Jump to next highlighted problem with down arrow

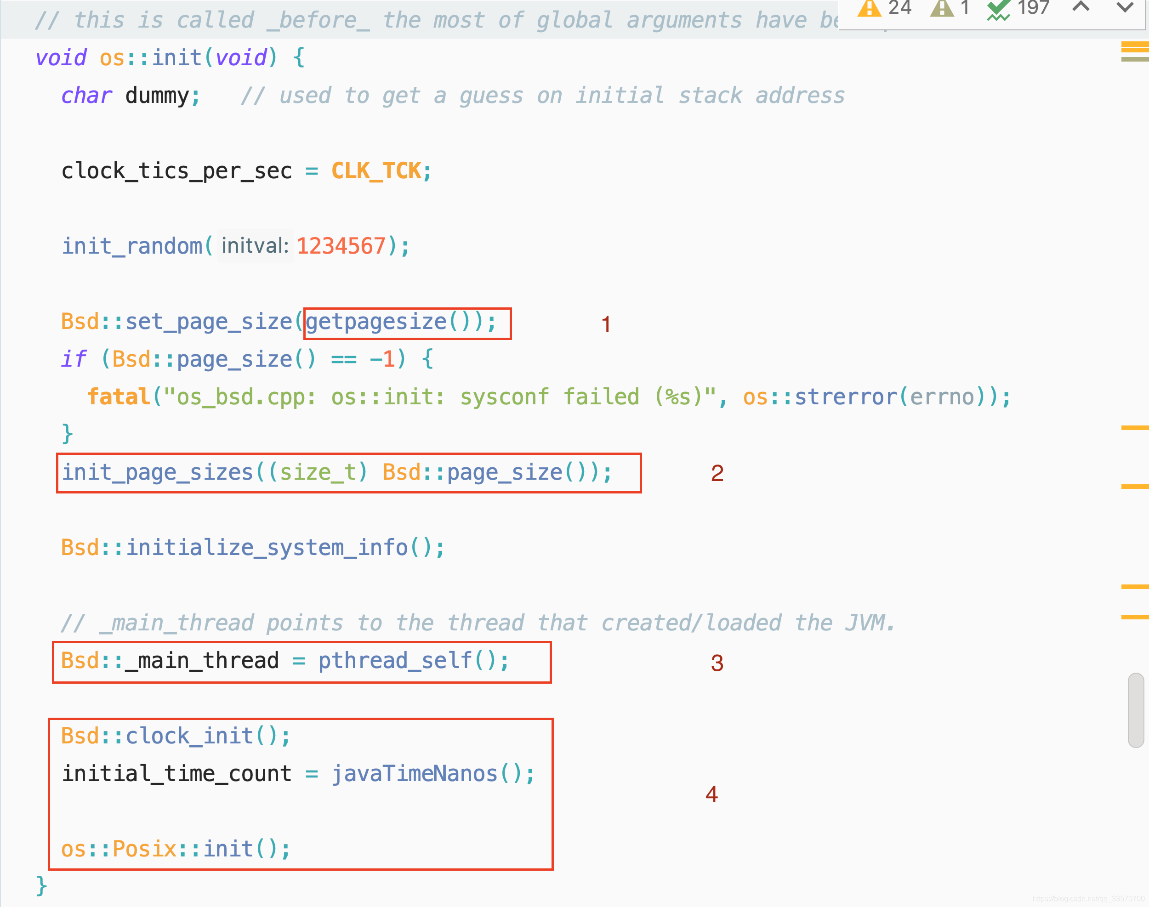tap(1125, 7)
